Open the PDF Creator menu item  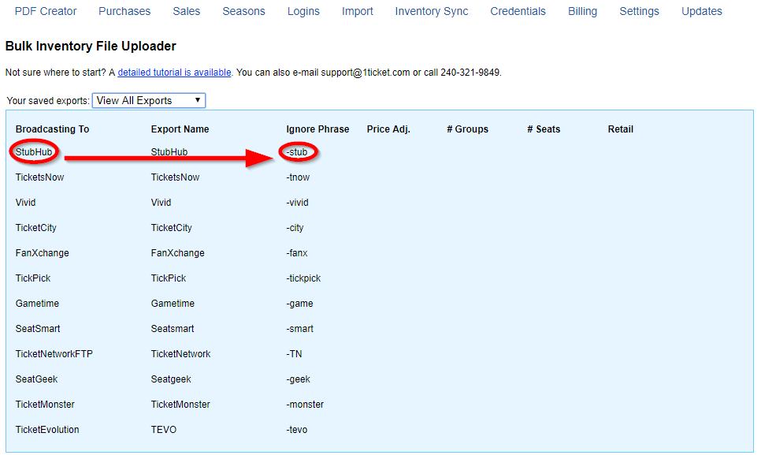tap(46, 11)
